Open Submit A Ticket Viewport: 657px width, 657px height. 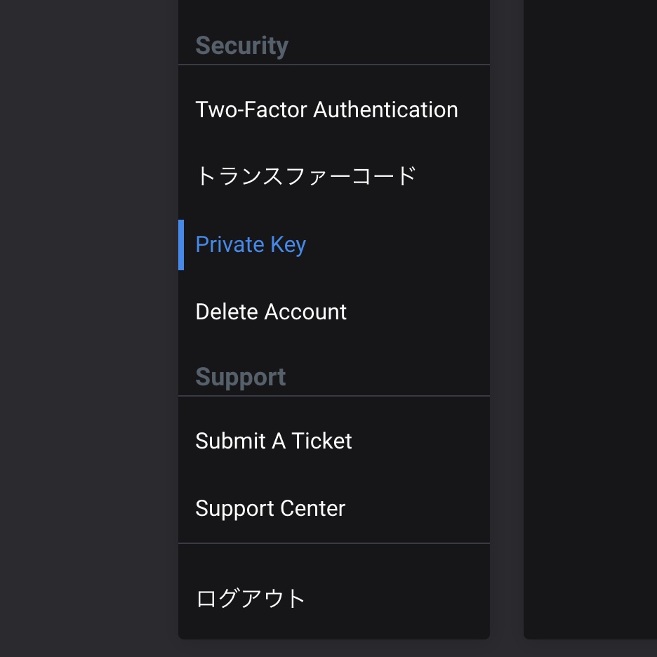click(x=334, y=441)
